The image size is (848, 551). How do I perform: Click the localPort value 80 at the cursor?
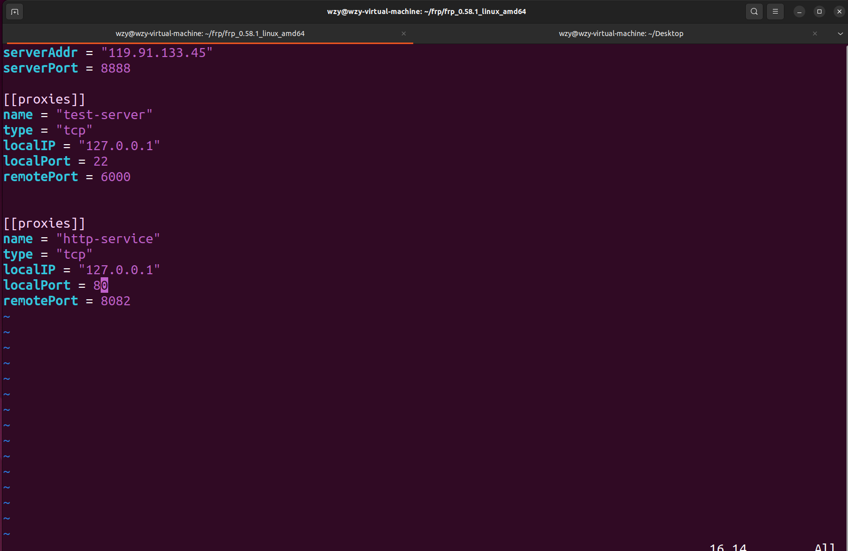click(x=101, y=285)
